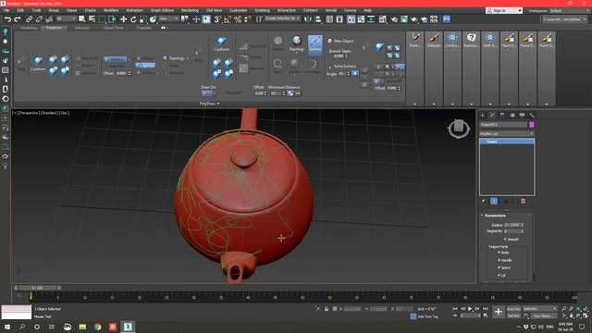Click the Play Animation button
Viewport: 592px width, 333px height.
point(470,309)
